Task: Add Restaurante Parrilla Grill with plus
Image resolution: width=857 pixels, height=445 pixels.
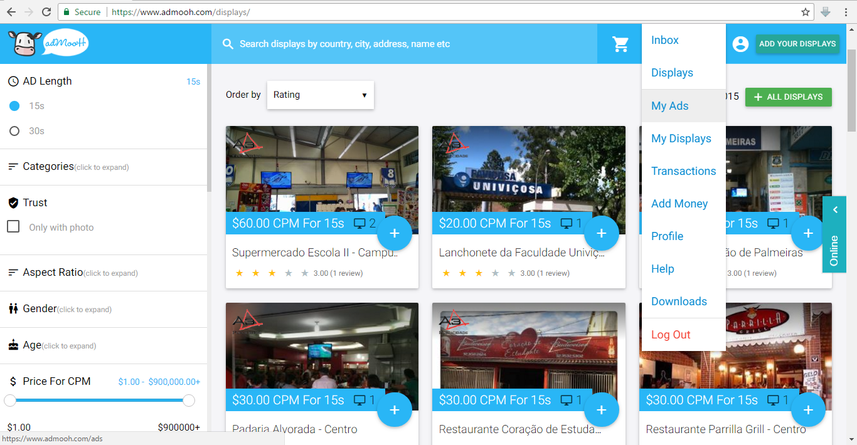Action: pos(808,410)
